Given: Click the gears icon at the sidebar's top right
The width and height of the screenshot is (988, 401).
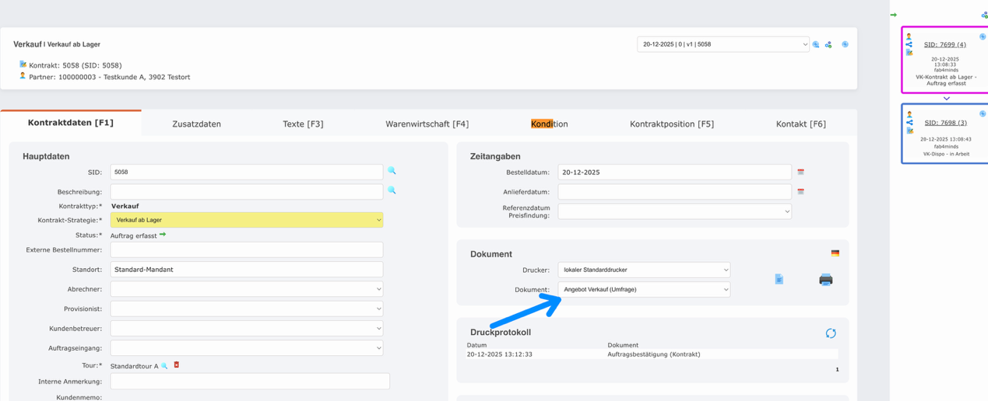Looking at the screenshot, I should coord(984,15).
